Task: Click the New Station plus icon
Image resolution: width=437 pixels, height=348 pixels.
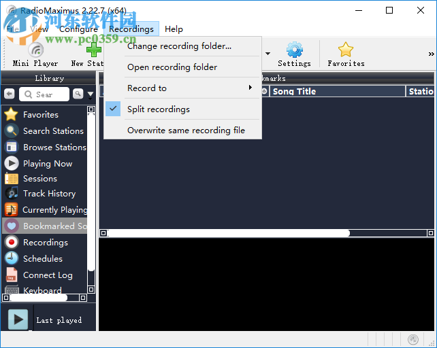Action: [x=94, y=50]
